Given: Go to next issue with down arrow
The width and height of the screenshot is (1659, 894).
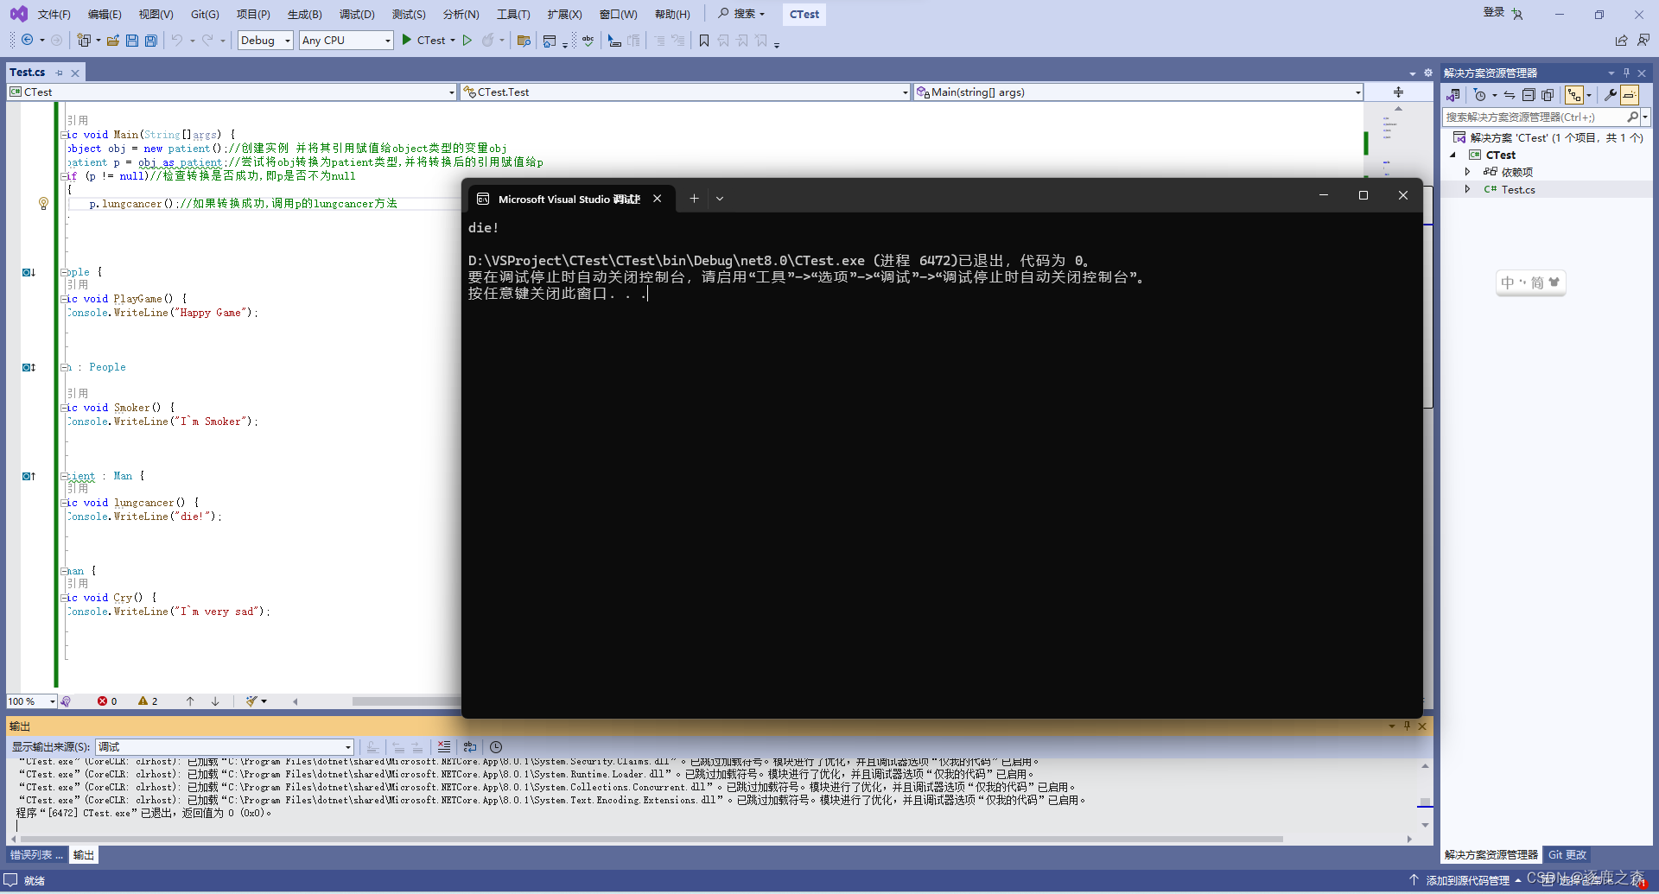Looking at the screenshot, I should [x=215, y=701].
